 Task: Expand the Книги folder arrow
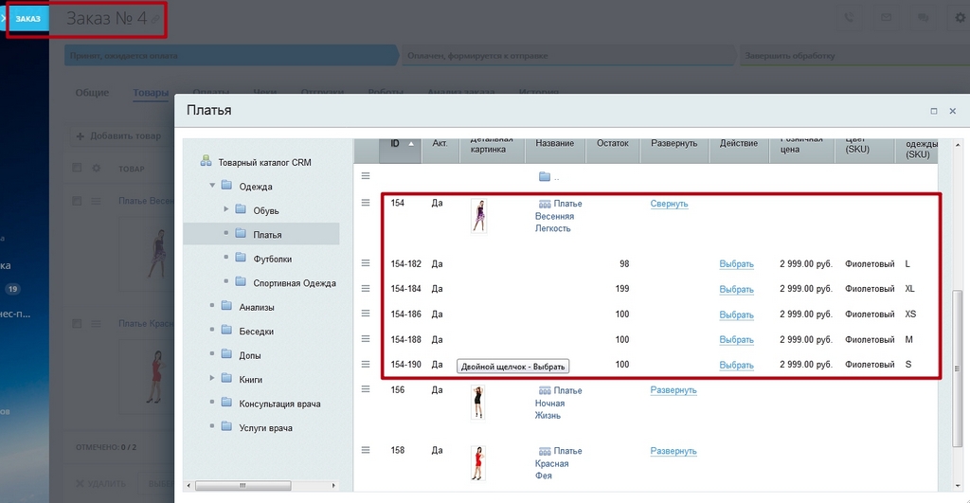(212, 379)
